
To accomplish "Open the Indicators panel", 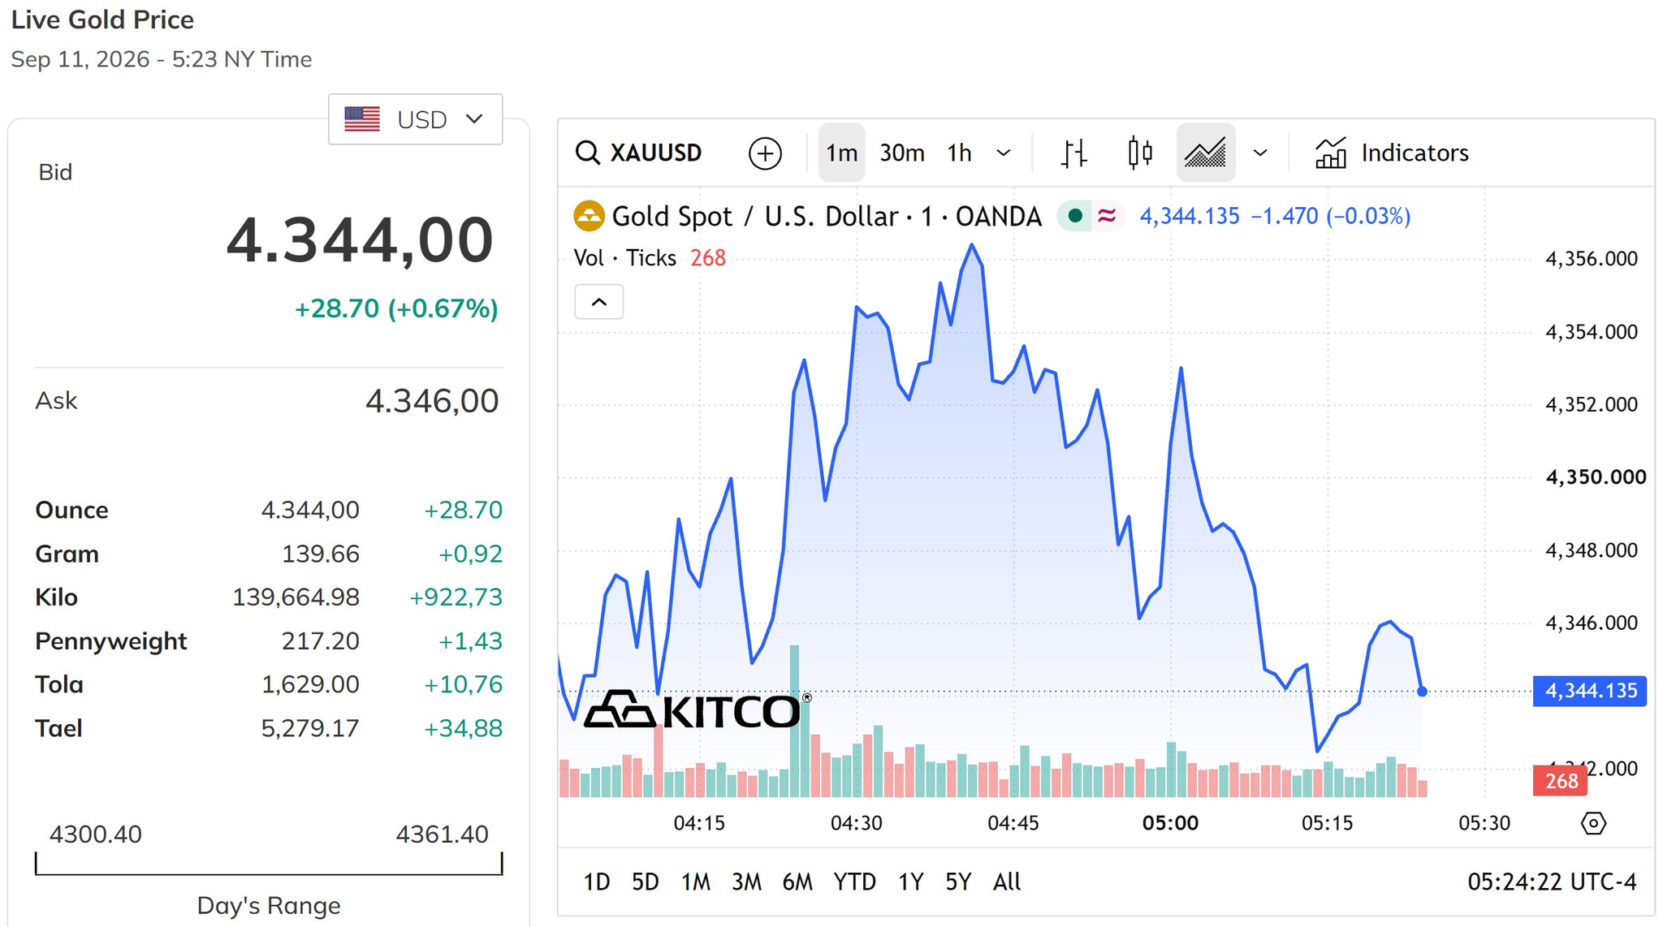I will coord(1392,153).
